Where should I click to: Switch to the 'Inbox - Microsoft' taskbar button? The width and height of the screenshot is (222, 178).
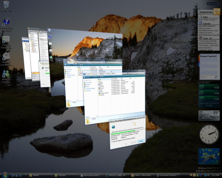[x=142, y=175]
